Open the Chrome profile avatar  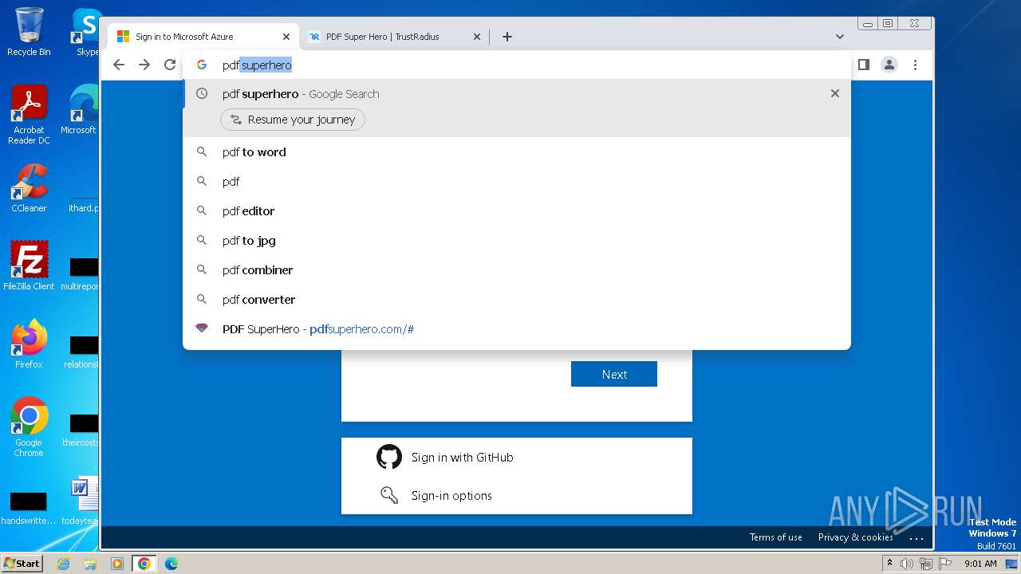(889, 65)
